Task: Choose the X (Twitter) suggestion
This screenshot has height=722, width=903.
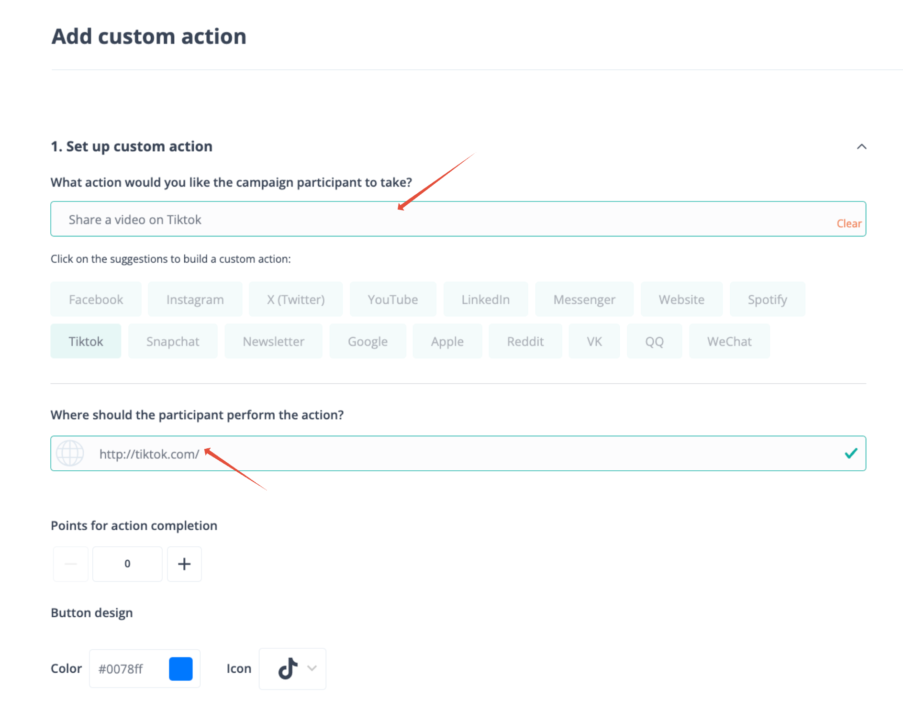Action: click(x=296, y=300)
